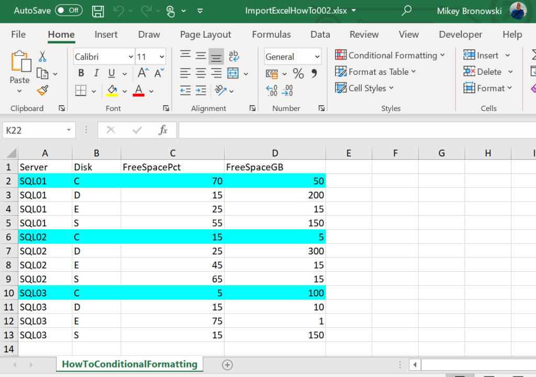Image resolution: width=536 pixels, height=377 pixels.
Task: Toggle Bold formatting
Action: coord(81,73)
